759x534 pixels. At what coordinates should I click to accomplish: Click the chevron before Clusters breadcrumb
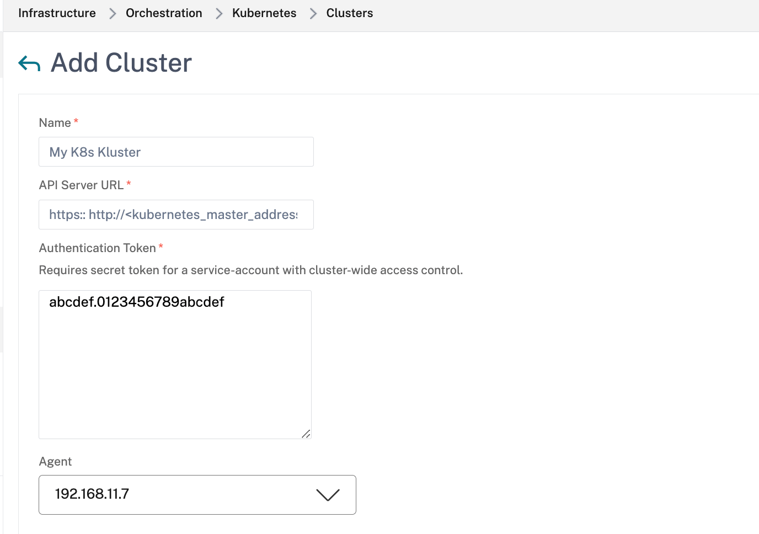pyautogui.click(x=313, y=14)
